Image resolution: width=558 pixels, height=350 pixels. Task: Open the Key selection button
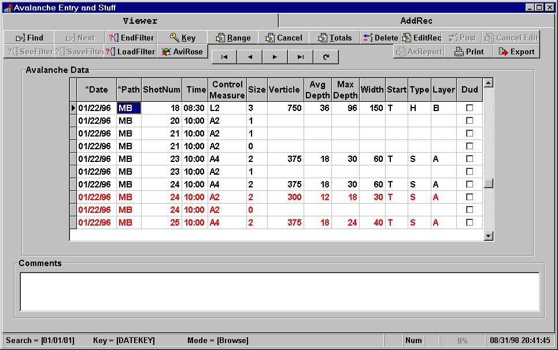[182, 38]
